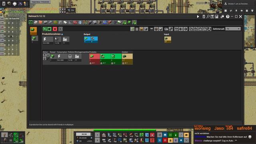Click the first green product cell
Image resolution: width=256 pixels, height=144 pixels.
[105, 59]
